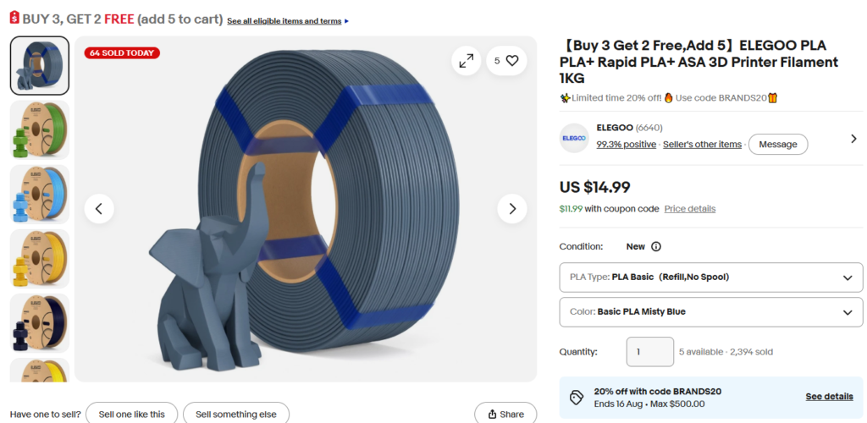Select the light blue filament thumbnail
Image resolution: width=867 pixels, height=423 pixels.
40,195
